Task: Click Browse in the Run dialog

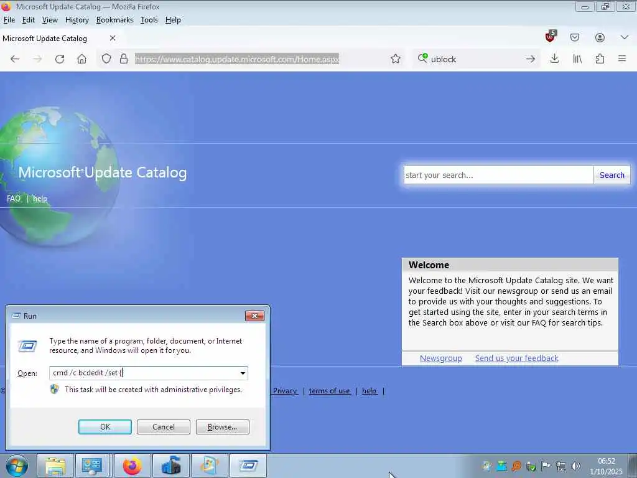Action: pyautogui.click(x=222, y=427)
